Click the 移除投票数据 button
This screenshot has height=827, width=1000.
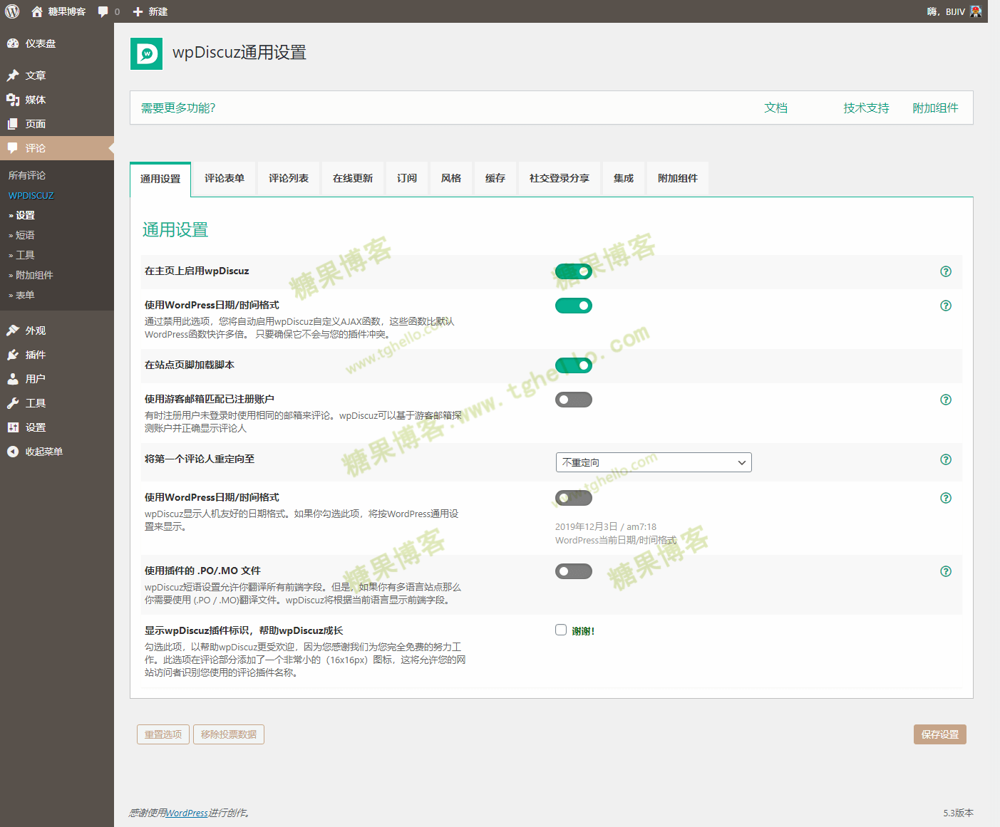click(229, 734)
